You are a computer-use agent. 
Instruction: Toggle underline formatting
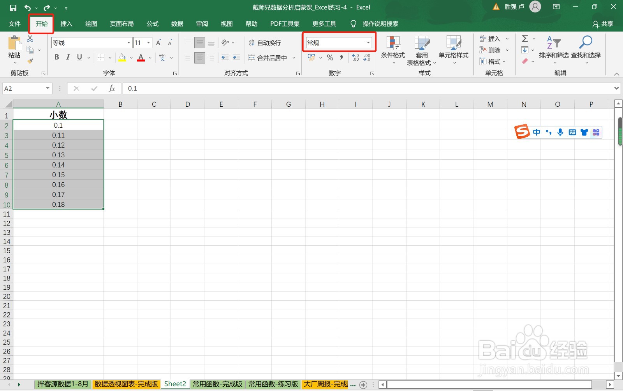(x=79, y=57)
